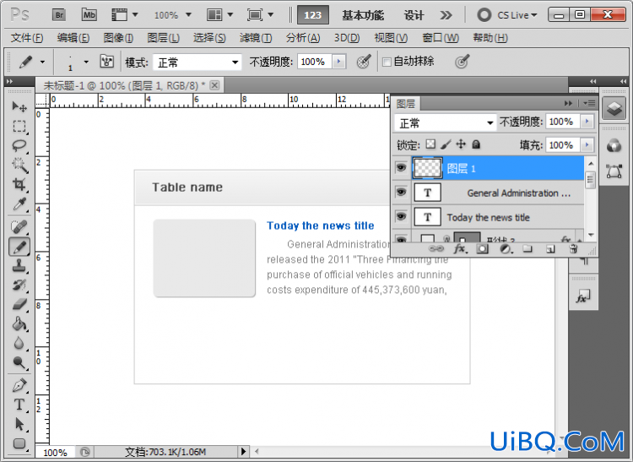Select the Eyedropper tool
Screen dimensions: 633x462
click(x=19, y=204)
